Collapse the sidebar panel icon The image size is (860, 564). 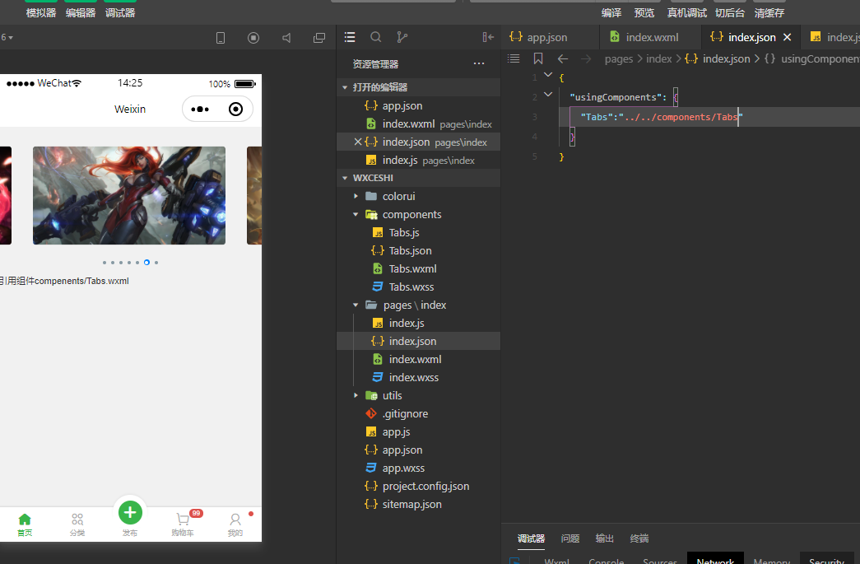488,37
